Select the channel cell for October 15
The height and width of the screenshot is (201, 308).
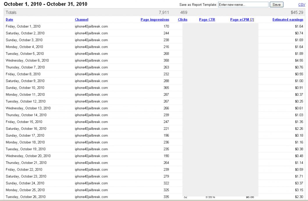click(91, 122)
